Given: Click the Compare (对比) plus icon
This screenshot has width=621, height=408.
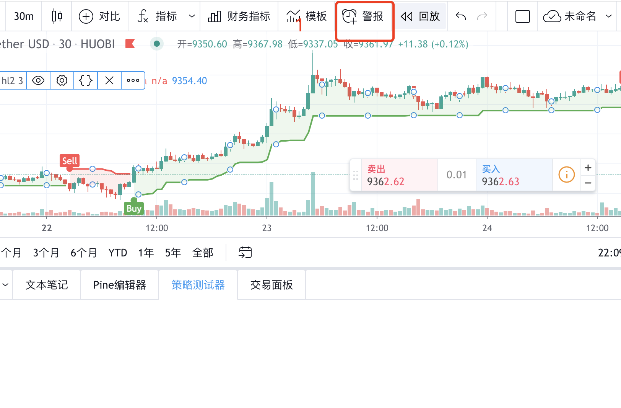Looking at the screenshot, I should click(86, 16).
